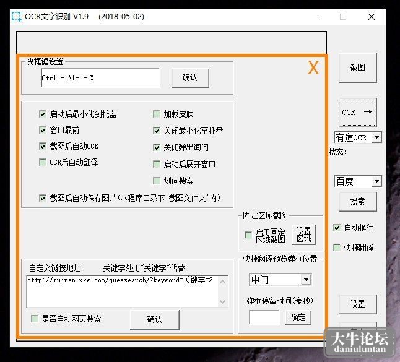Enable 加载皮肤 skin checkbox
Image resolution: width=400 pixels, height=362 pixels.
157,114
